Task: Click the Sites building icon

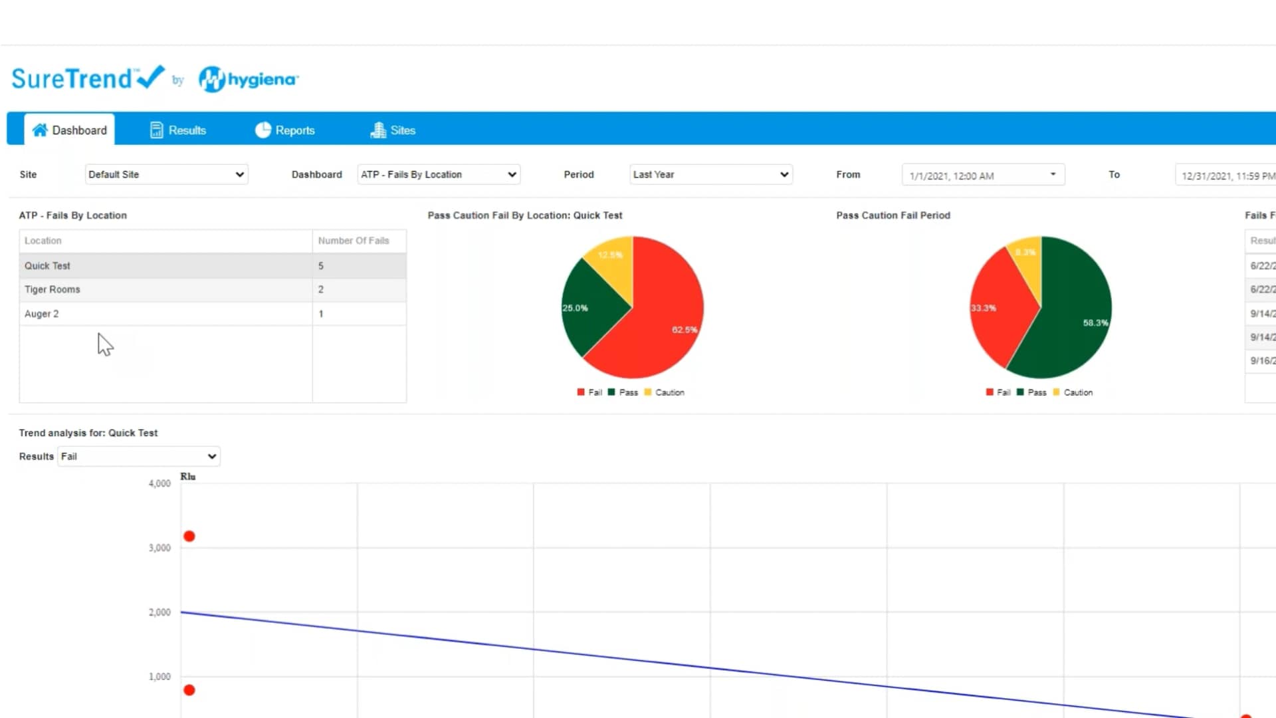Action: [377, 130]
